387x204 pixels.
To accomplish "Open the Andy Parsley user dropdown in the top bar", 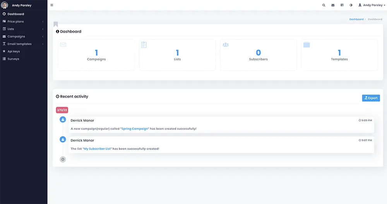I will pos(372,5).
